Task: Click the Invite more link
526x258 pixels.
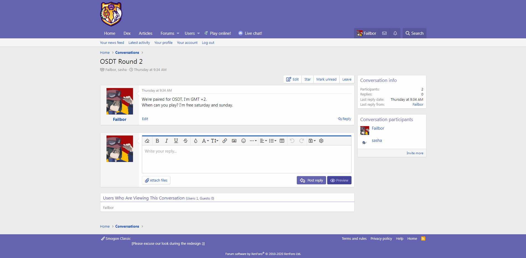Action: pyautogui.click(x=415, y=153)
